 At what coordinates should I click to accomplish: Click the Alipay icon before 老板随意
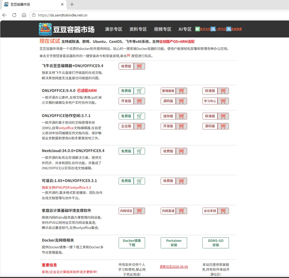(x=229, y=29)
